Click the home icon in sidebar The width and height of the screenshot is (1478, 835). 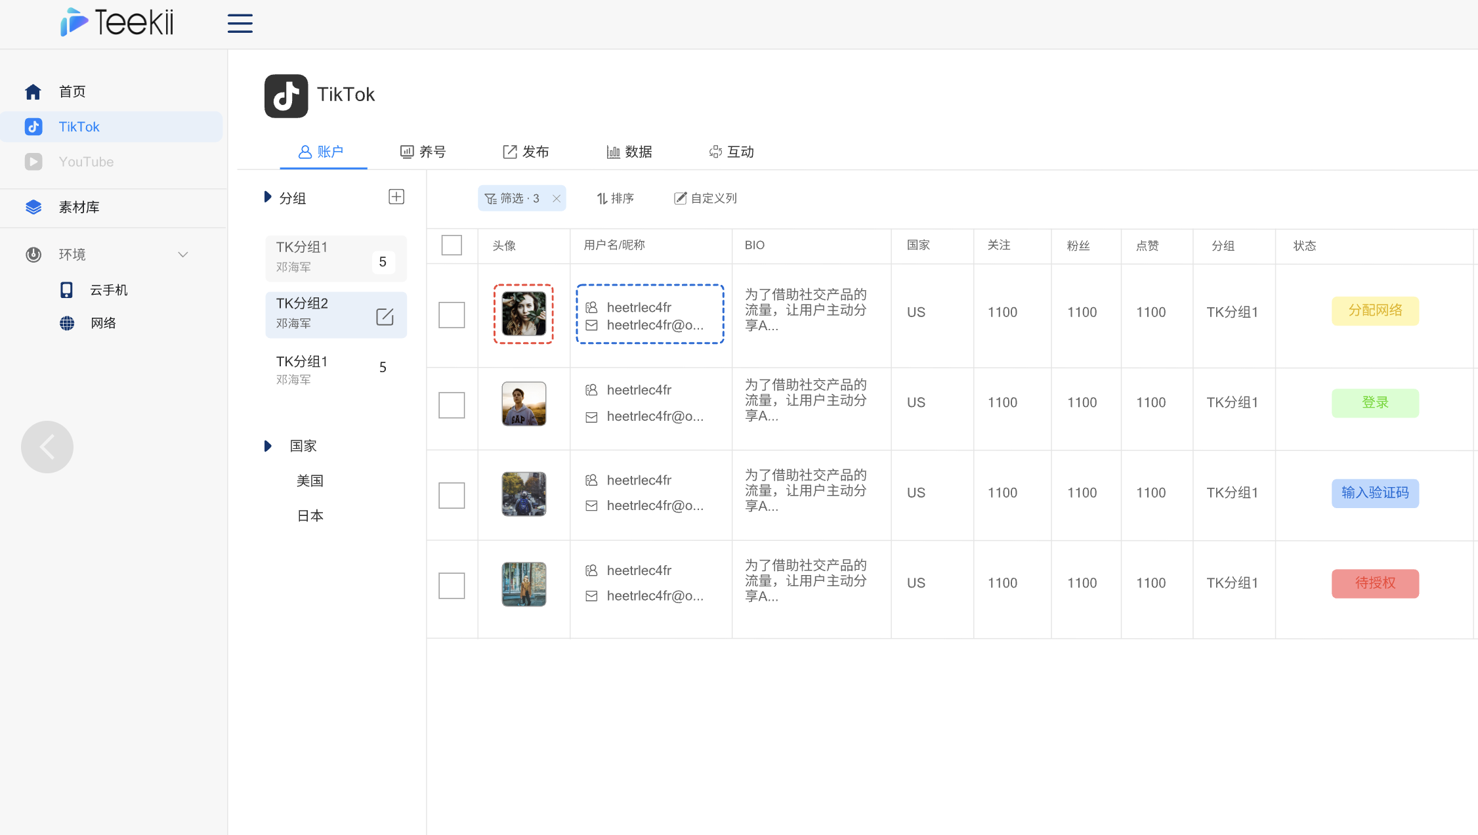click(x=33, y=91)
